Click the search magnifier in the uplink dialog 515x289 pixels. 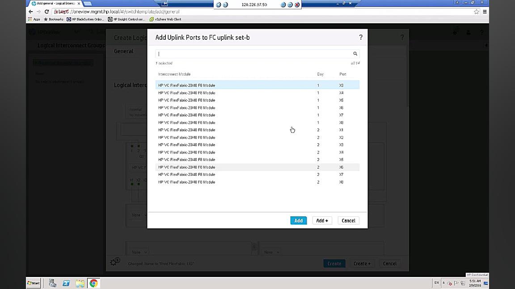pos(355,54)
